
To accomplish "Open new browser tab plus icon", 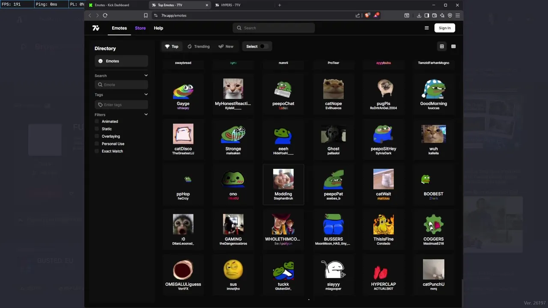I will 280,5.
